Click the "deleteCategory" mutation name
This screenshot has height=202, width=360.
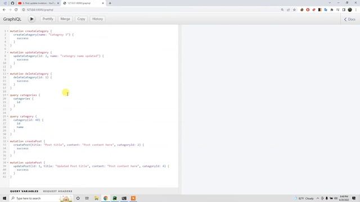pyautogui.click(x=37, y=74)
